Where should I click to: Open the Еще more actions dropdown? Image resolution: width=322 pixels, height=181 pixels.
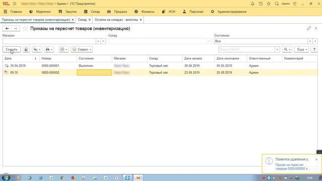301,49
